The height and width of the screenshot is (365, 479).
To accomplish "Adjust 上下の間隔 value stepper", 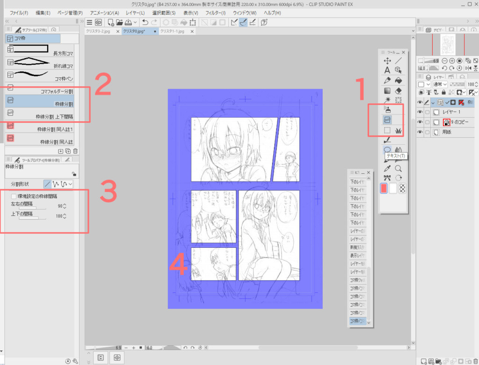I will click(x=65, y=216).
